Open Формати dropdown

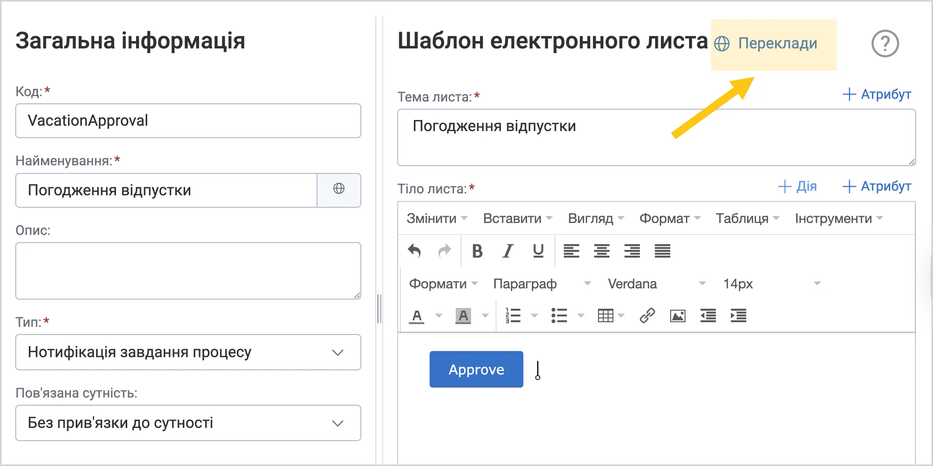(443, 284)
